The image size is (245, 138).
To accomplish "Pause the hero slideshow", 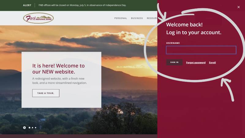I will click(x=24, y=128).
